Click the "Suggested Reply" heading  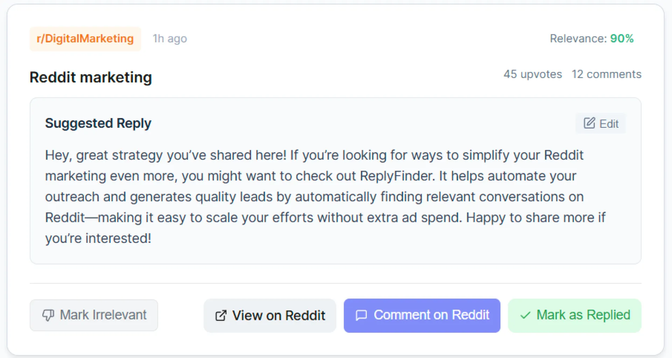tap(98, 123)
